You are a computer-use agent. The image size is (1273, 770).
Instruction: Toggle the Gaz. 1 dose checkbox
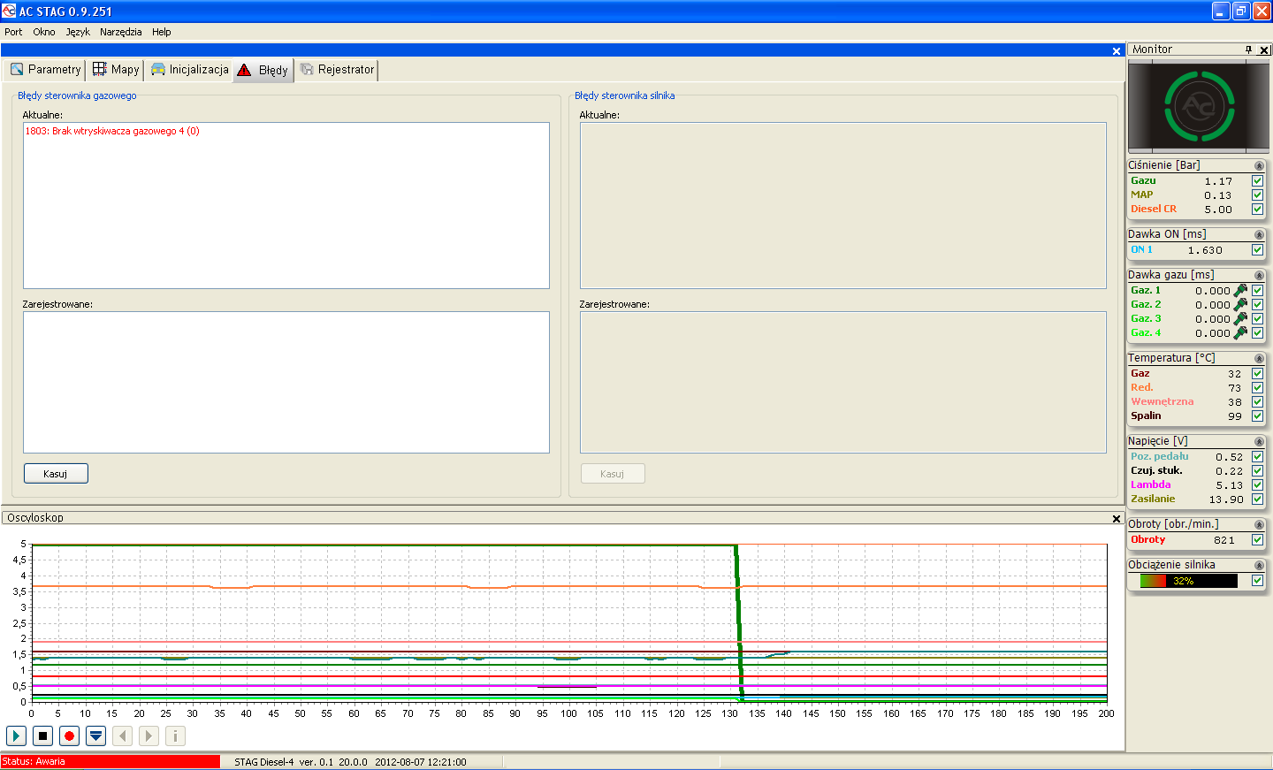pos(1257,290)
